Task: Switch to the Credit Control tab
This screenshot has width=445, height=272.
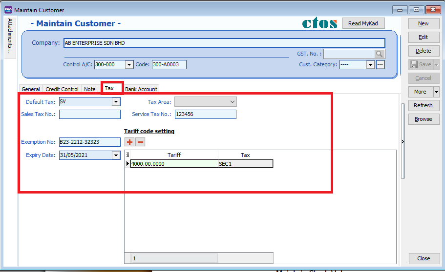Action: (62, 89)
